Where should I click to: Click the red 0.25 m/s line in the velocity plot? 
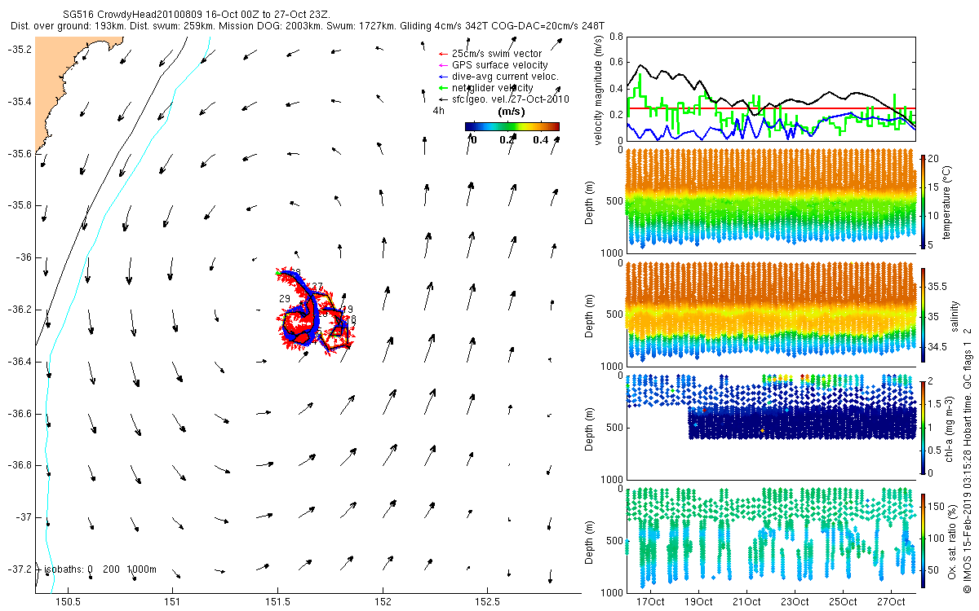tap(770, 108)
